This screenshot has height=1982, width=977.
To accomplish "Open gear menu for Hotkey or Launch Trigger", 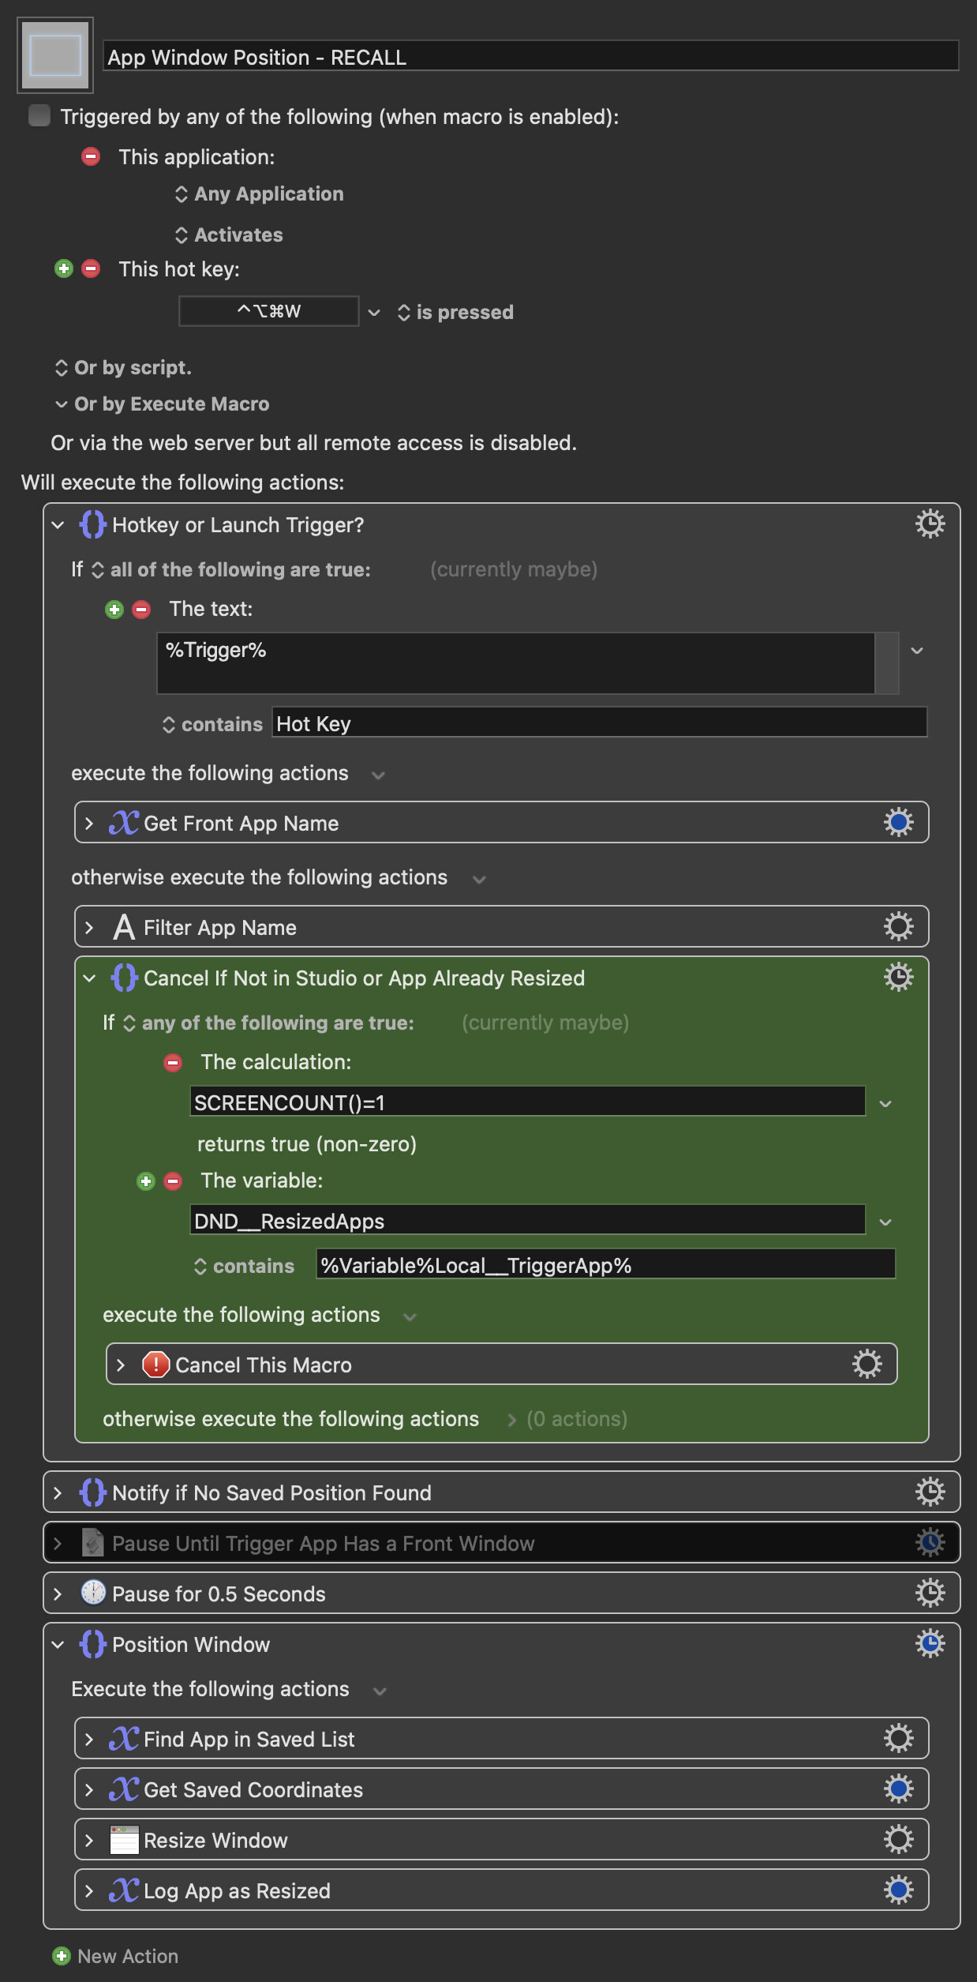I will [930, 524].
